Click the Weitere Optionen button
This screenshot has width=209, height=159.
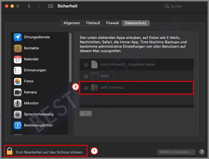(176, 152)
